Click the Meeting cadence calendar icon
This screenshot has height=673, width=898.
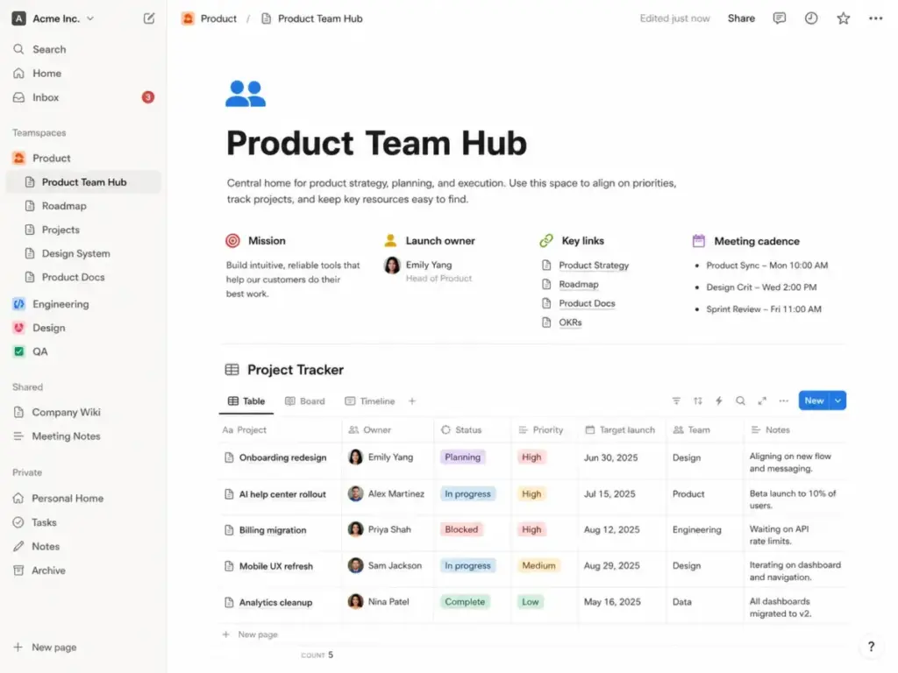699,241
